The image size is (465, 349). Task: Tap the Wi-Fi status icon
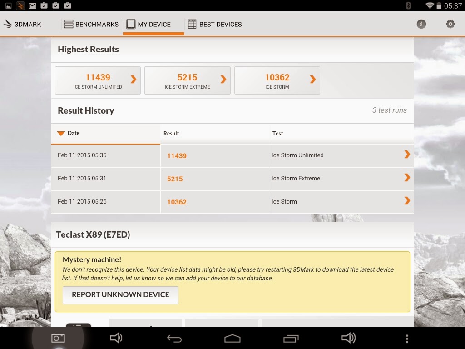[430, 5]
